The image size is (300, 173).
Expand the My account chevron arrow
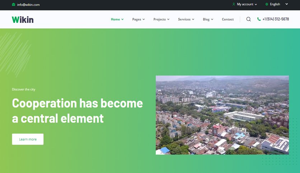pyautogui.click(x=256, y=4)
